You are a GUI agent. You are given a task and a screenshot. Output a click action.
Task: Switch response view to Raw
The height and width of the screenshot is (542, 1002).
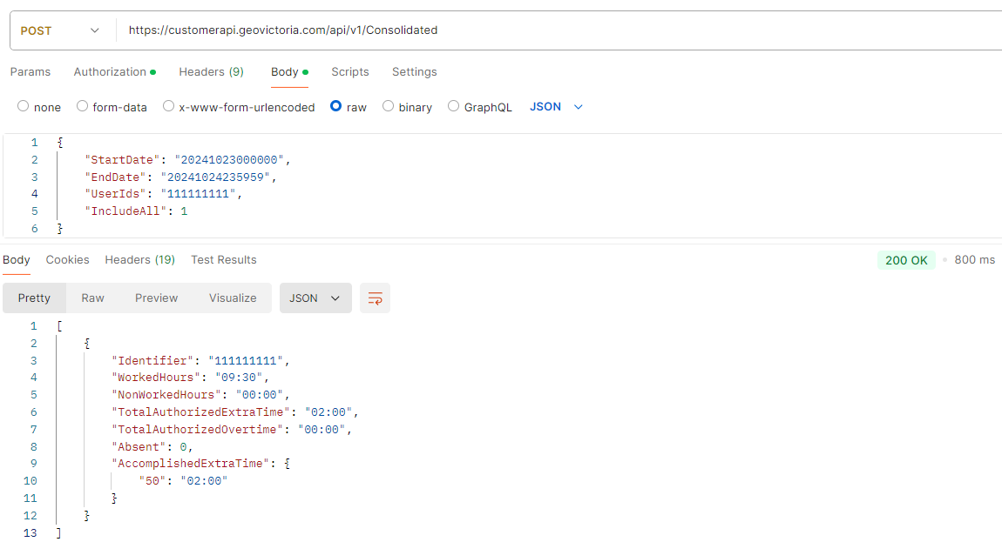click(92, 298)
